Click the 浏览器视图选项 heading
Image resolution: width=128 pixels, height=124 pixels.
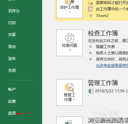pos(108,121)
